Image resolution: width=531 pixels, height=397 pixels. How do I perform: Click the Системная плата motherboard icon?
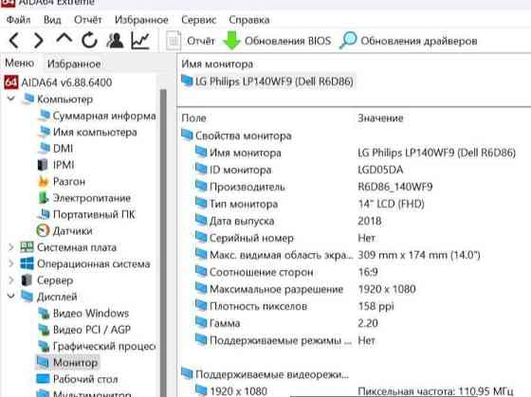(27, 247)
